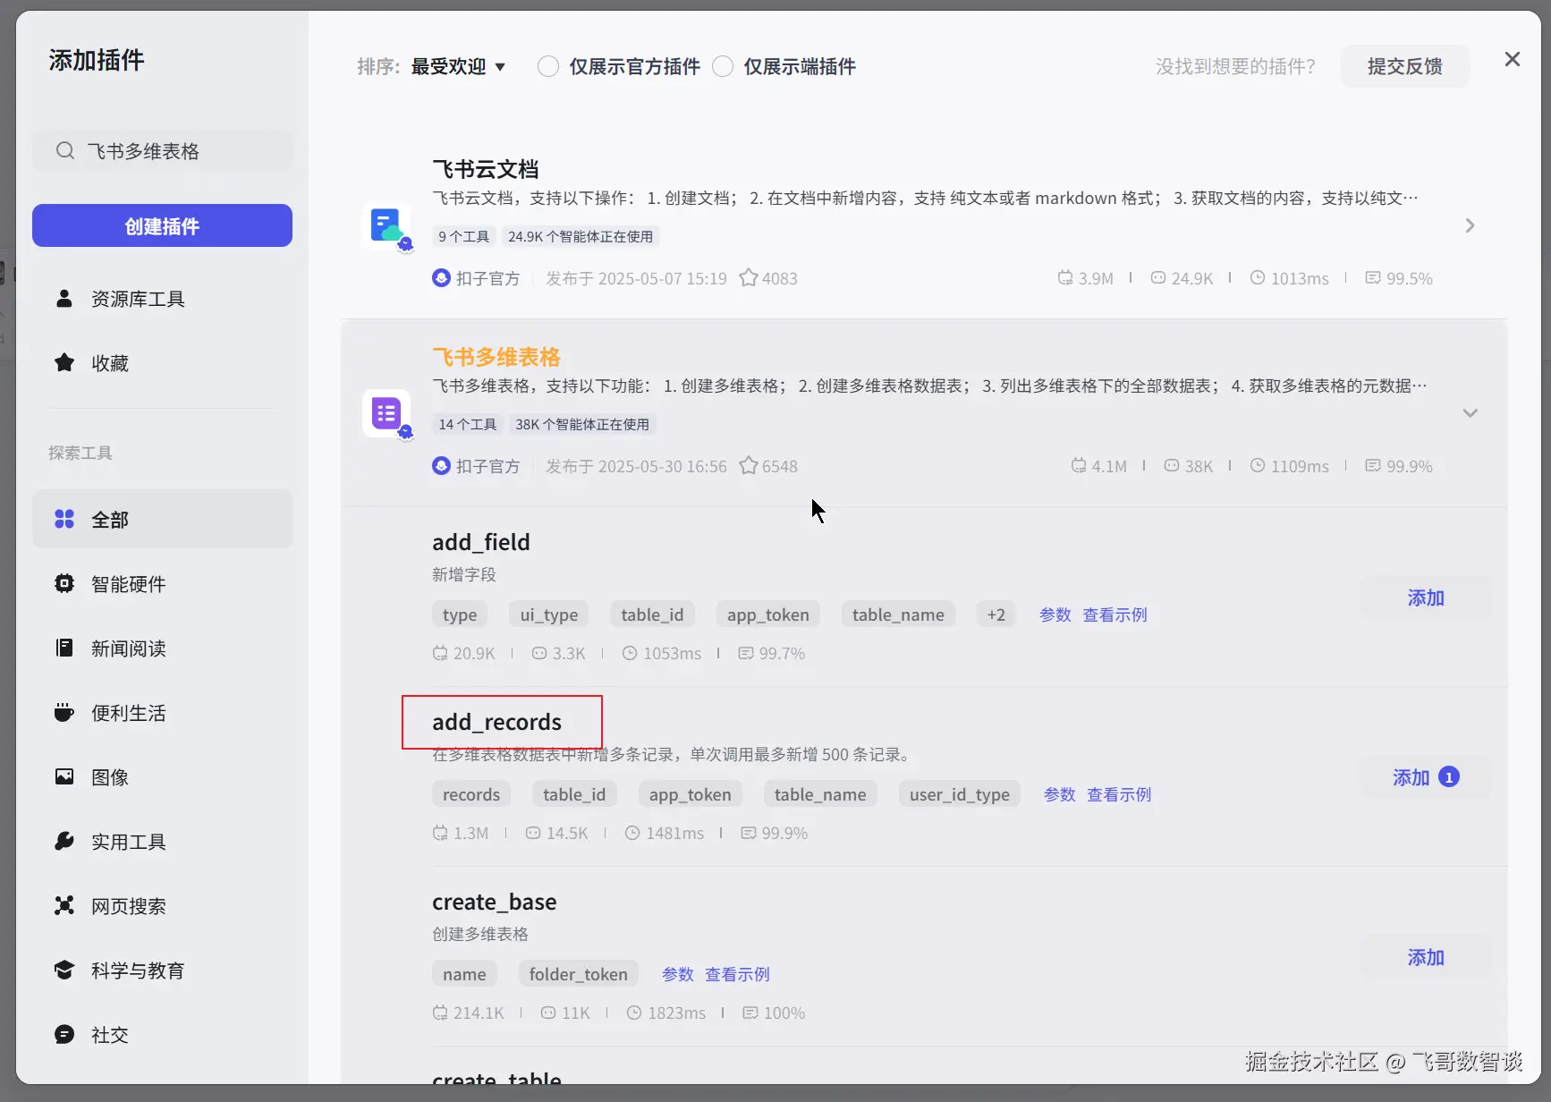Click the ui_type parameter tag

[549, 615]
